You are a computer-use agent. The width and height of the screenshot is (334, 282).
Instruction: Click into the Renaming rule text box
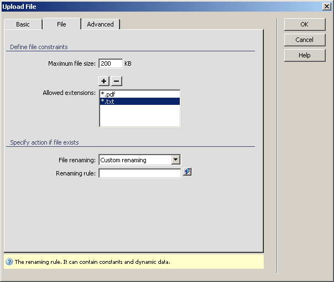click(x=139, y=173)
